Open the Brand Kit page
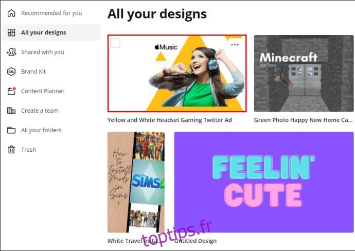This screenshot has width=355, height=251. [x=33, y=71]
